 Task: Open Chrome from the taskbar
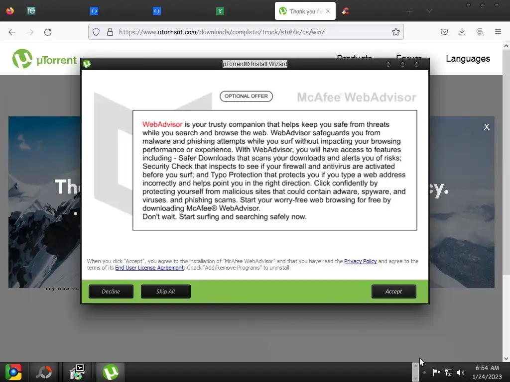pos(13,372)
